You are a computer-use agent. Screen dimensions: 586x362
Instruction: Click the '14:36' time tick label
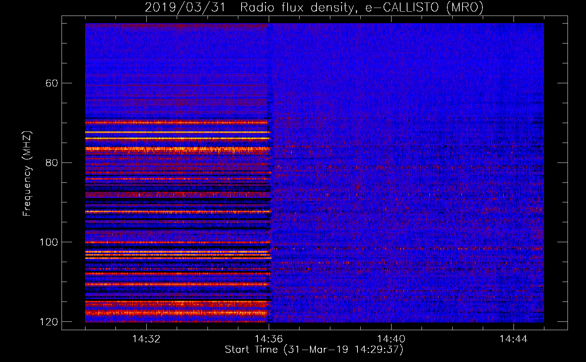(x=269, y=339)
